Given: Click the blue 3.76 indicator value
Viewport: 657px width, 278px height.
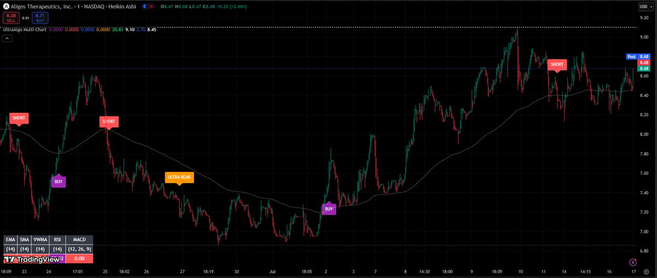Looking at the screenshot, I should [x=141, y=30].
